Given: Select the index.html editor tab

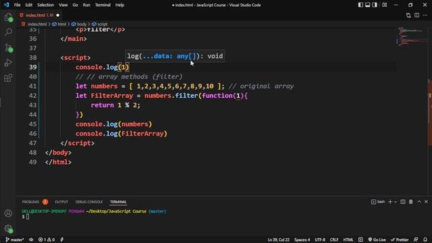Looking at the screenshot, I should (39, 15).
